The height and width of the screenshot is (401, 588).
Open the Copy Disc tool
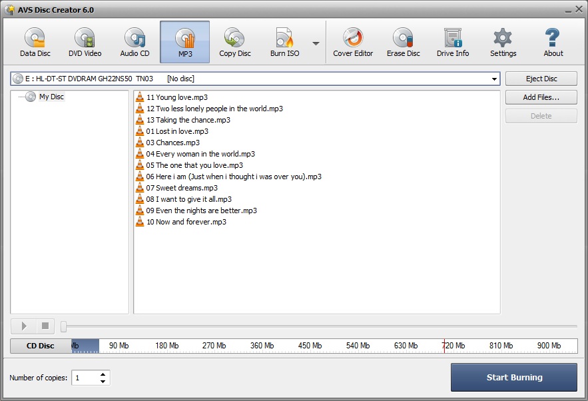point(234,41)
